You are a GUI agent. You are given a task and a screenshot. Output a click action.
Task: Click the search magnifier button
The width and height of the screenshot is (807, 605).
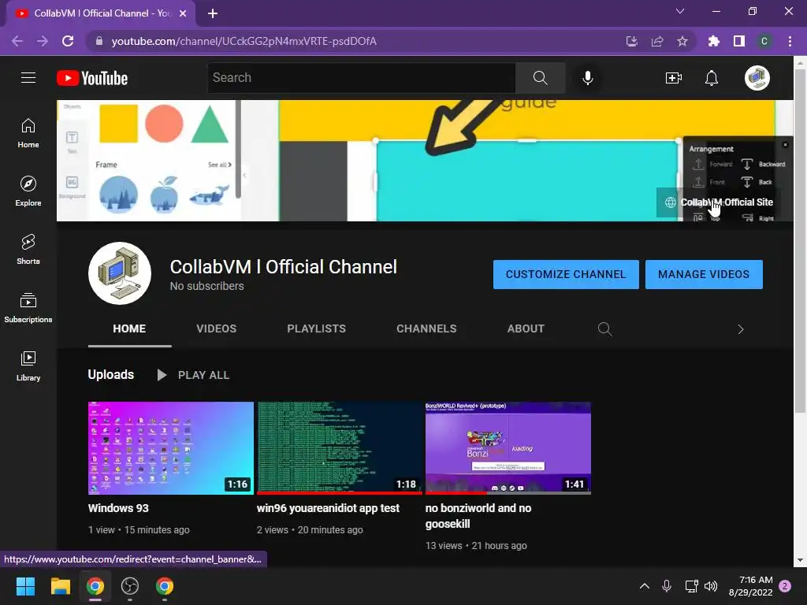coord(540,78)
